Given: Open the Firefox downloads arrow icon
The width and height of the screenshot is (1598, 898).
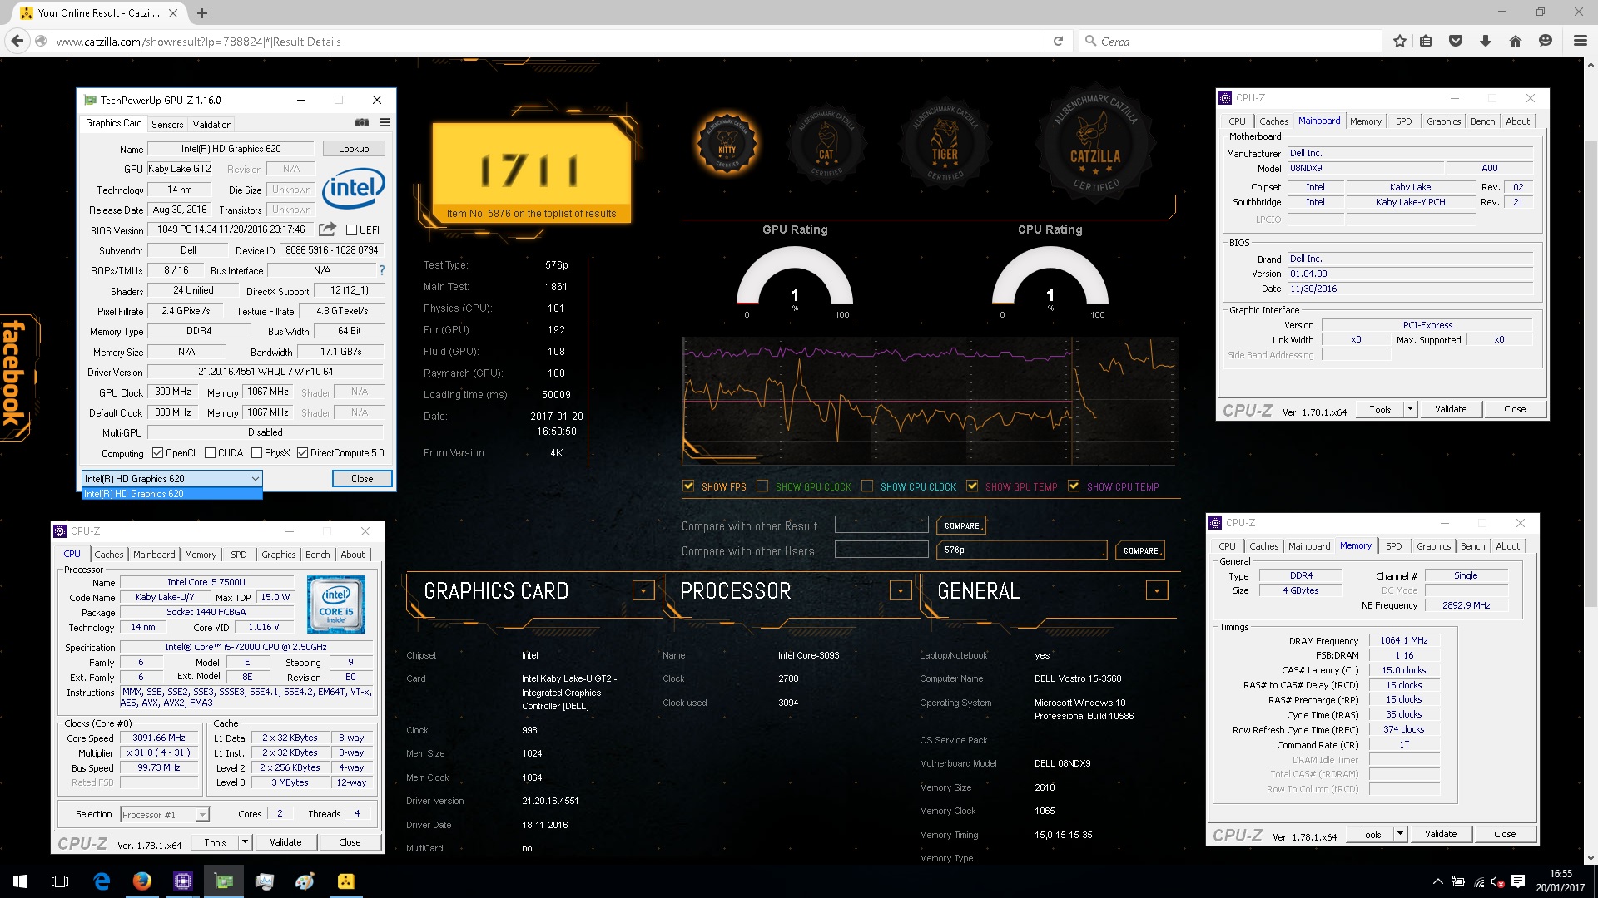Looking at the screenshot, I should pyautogui.click(x=1486, y=41).
